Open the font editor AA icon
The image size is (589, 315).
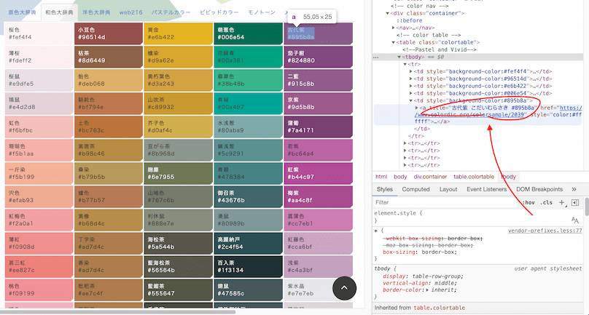click(x=574, y=220)
